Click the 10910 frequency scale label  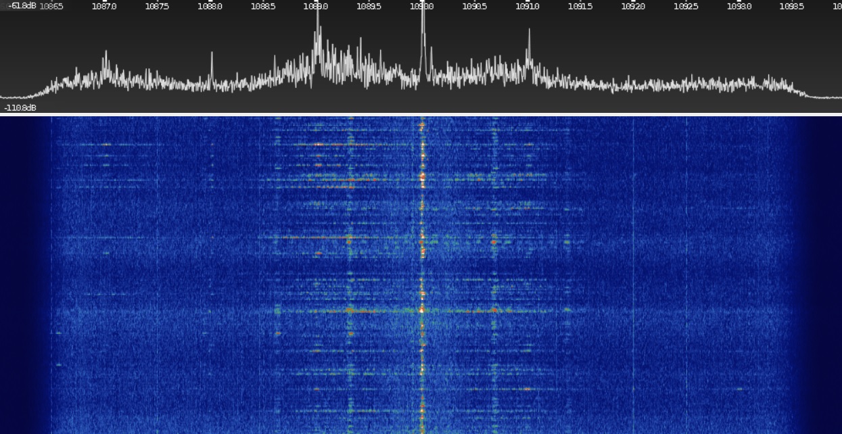pyautogui.click(x=528, y=6)
